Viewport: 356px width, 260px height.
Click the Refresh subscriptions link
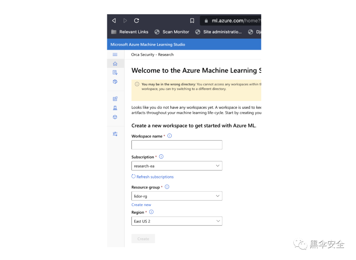(153, 177)
